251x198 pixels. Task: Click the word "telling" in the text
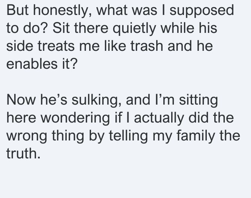[128, 136]
